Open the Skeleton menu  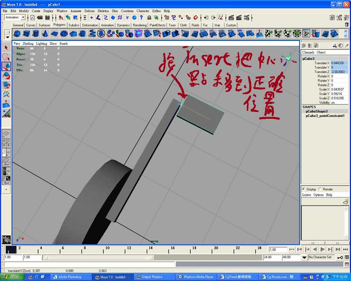coord(103,11)
